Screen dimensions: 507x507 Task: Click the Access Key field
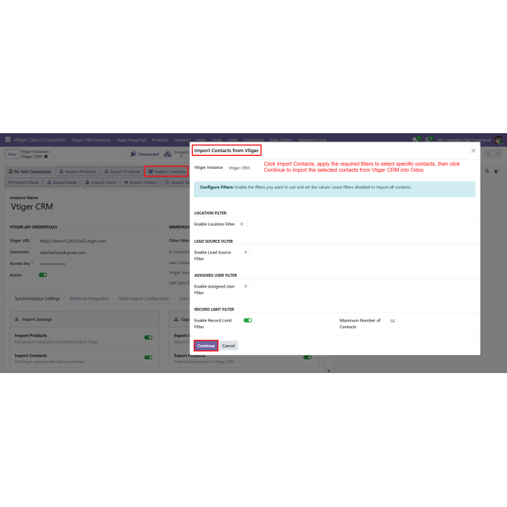(52, 264)
